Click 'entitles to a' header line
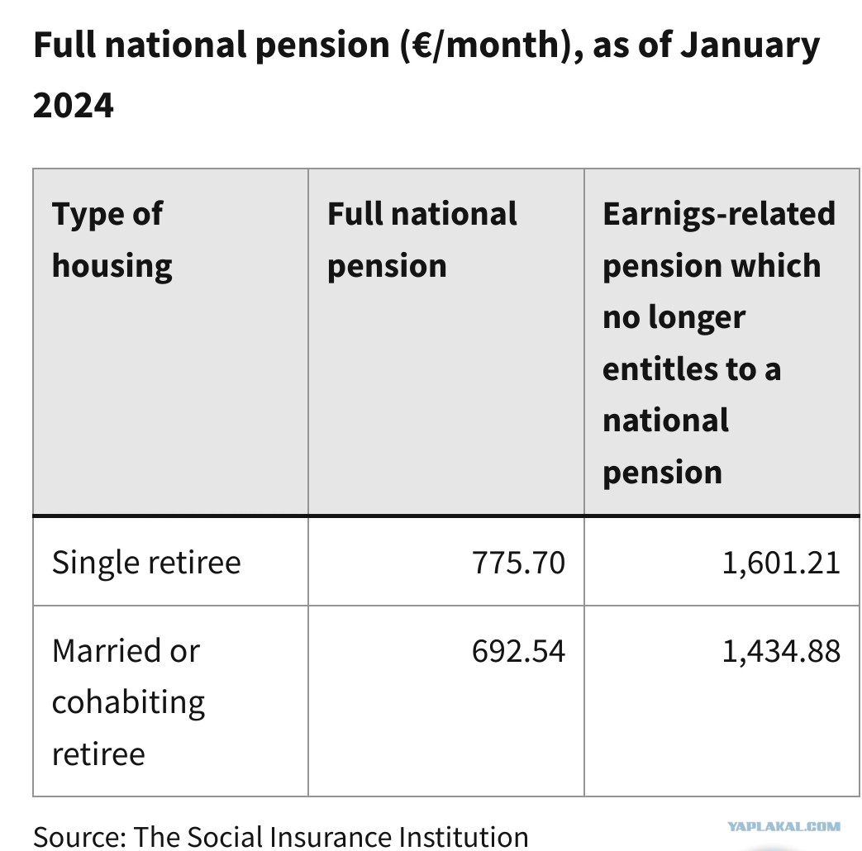The height and width of the screenshot is (851, 862). tap(692, 368)
